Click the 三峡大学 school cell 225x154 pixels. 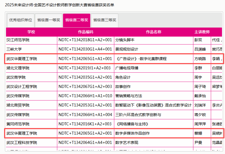coord(14,49)
